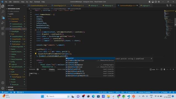The image size is (176, 99).
Task: Expand the HomeRight folder
Action: coord(15,31)
